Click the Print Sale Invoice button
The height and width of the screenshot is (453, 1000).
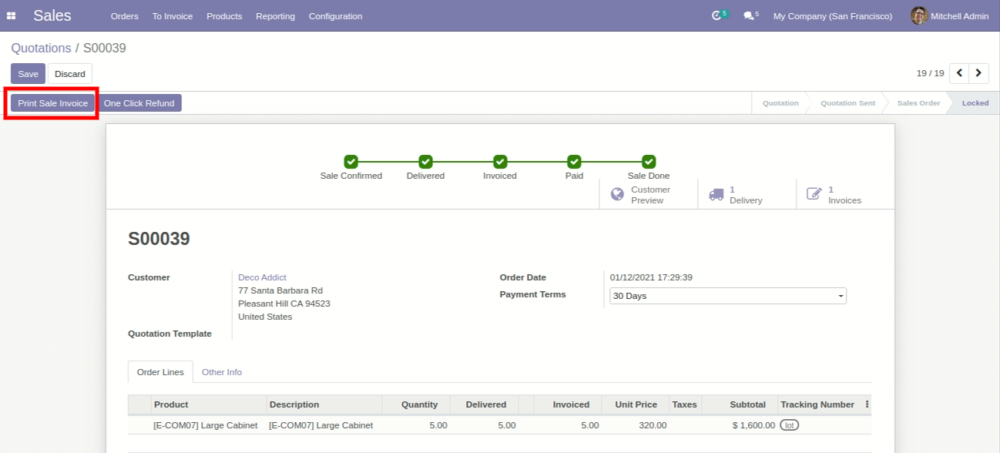[53, 103]
